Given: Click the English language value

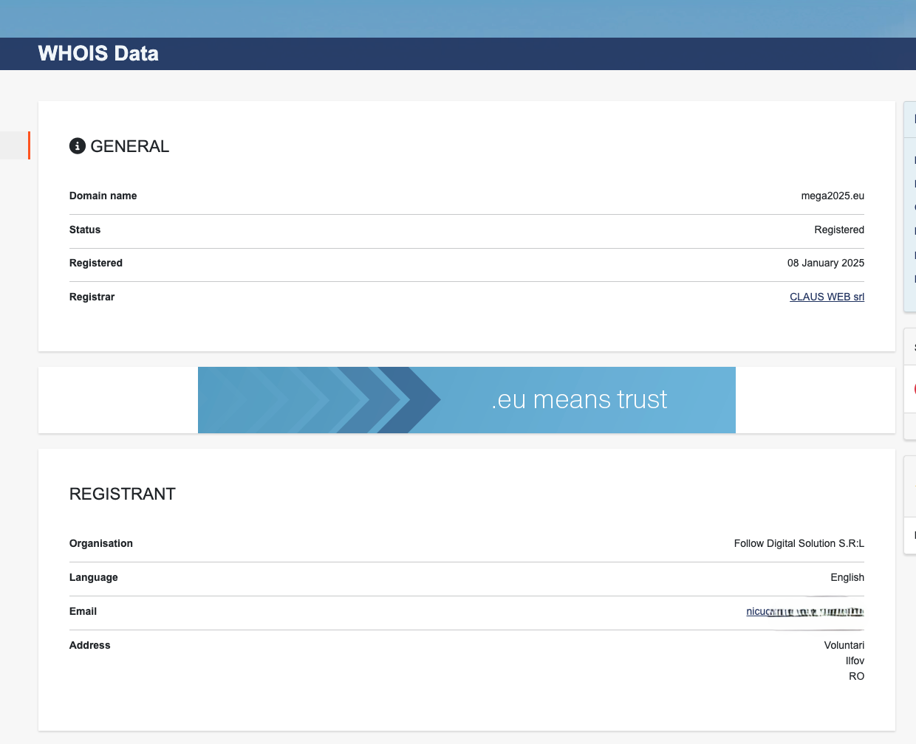Looking at the screenshot, I should pos(847,577).
